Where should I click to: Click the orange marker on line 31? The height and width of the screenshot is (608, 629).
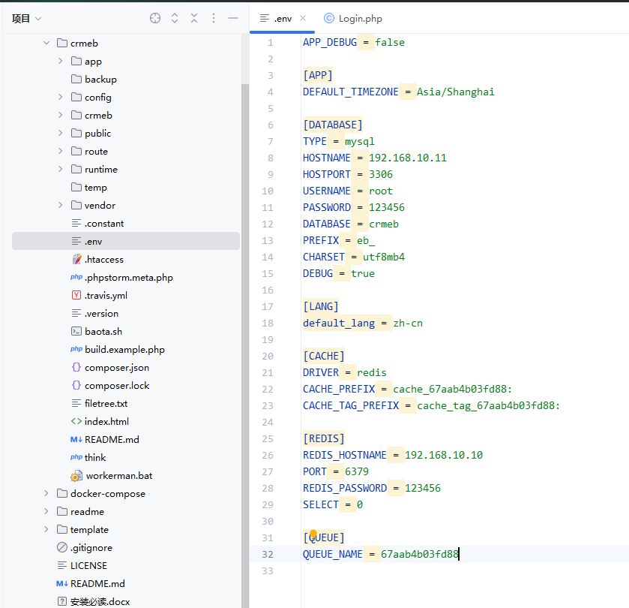coord(313,534)
